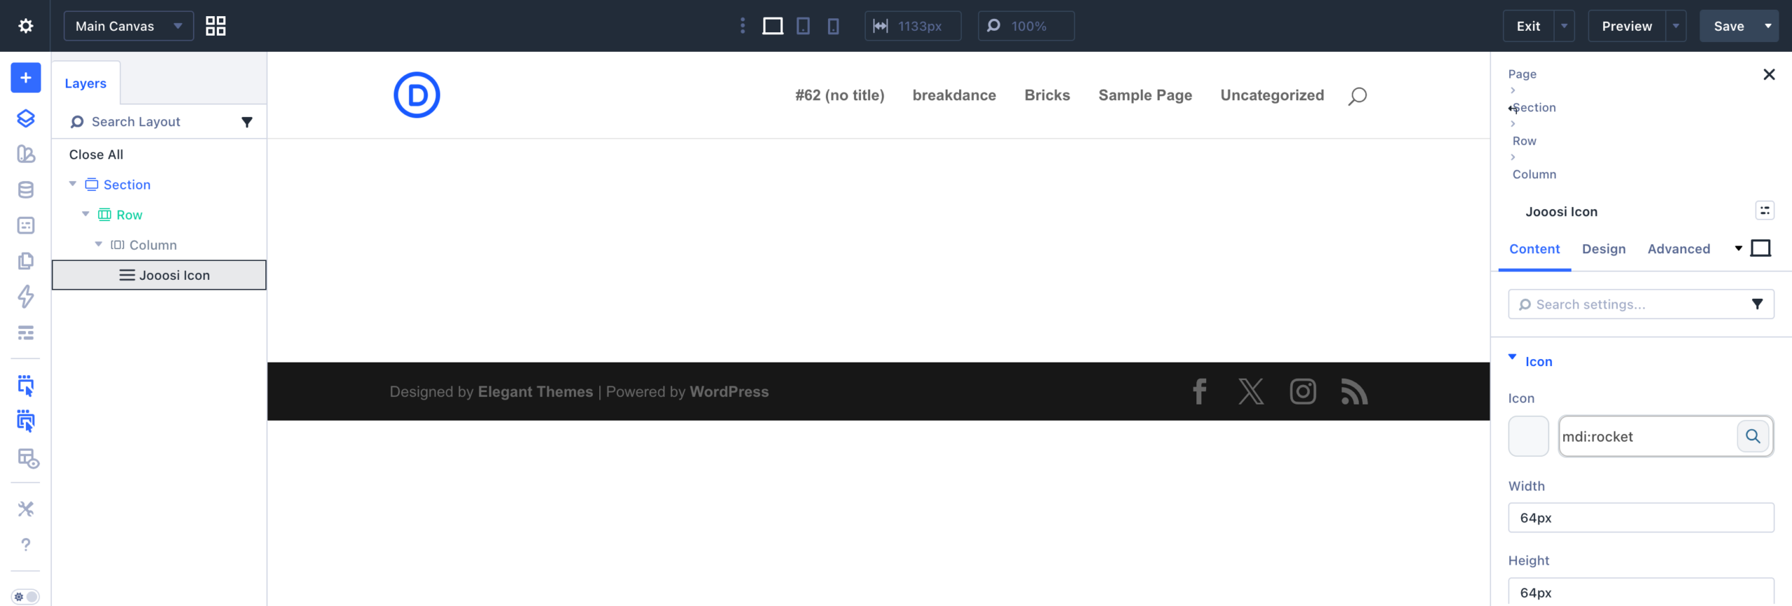
Task: Click the database stack icon in sidebar
Action: click(26, 190)
